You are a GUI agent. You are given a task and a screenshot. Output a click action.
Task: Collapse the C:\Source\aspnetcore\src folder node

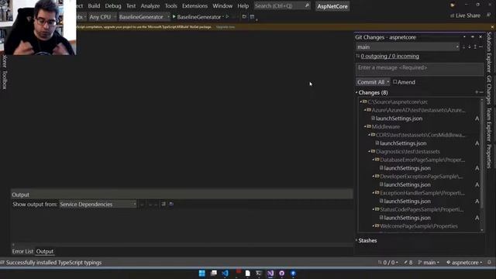tap(361, 102)
